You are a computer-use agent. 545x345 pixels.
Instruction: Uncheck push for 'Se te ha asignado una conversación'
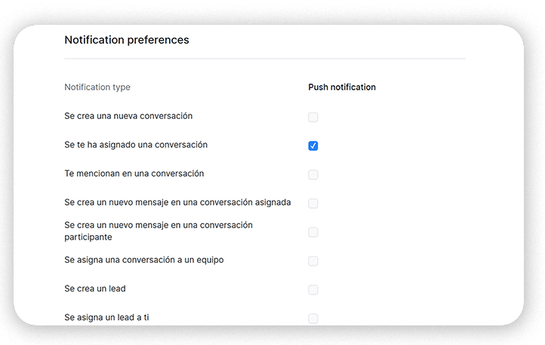tap(313, 145)
